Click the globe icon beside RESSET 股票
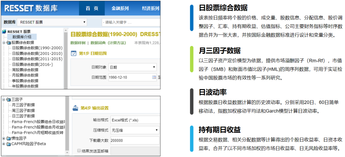 click(x=4, y=32)
